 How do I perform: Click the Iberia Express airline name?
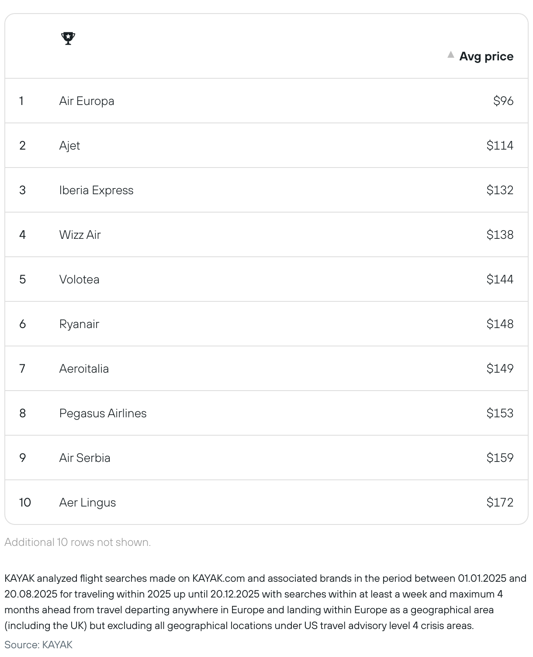click(x=96, y=190)
